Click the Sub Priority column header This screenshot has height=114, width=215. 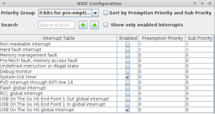click(x=200, y=38)
